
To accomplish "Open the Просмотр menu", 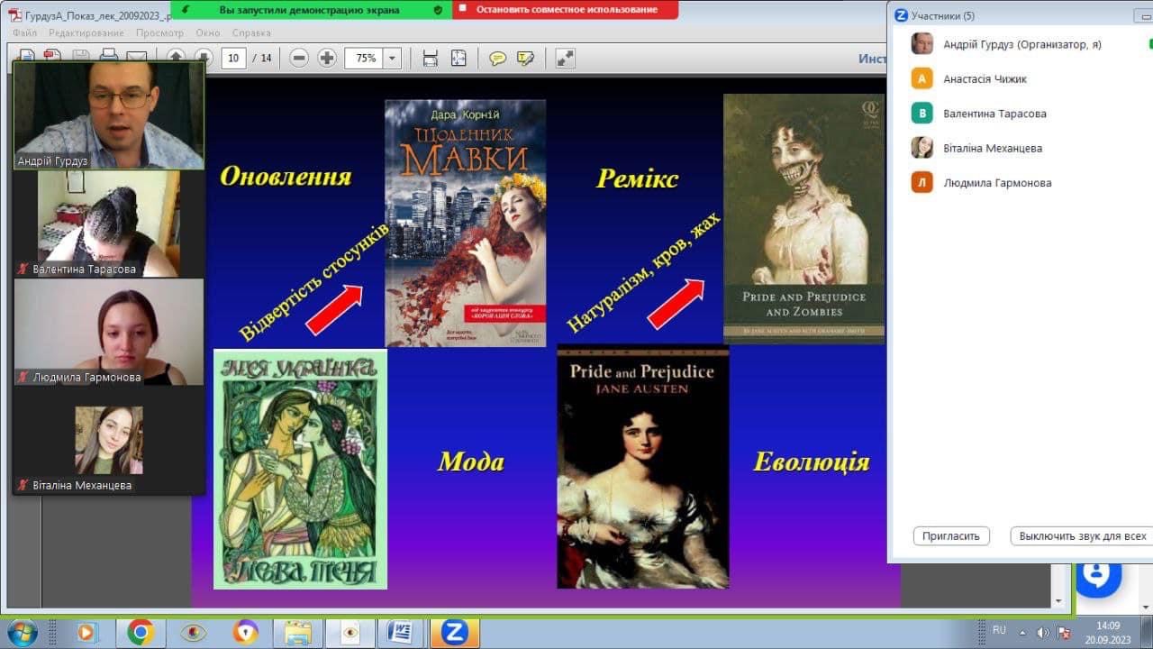I will (159, 33).
